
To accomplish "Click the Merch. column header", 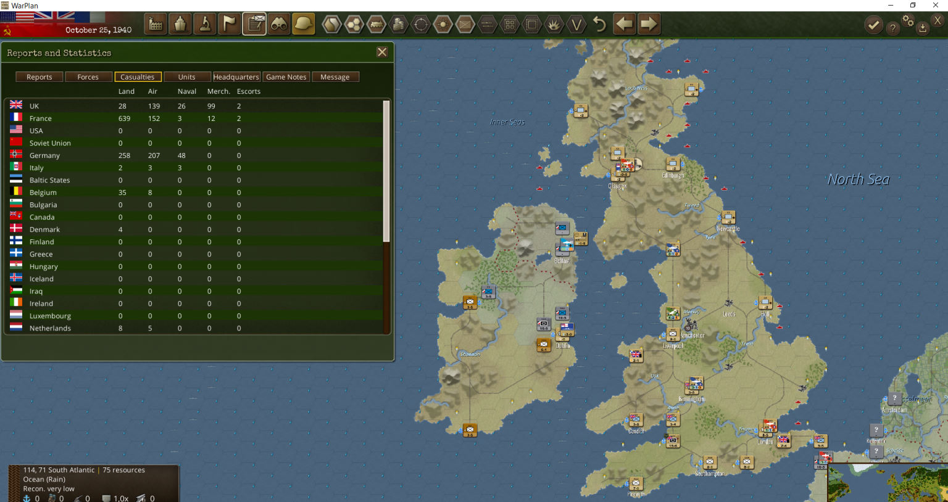I will point(218,91).
